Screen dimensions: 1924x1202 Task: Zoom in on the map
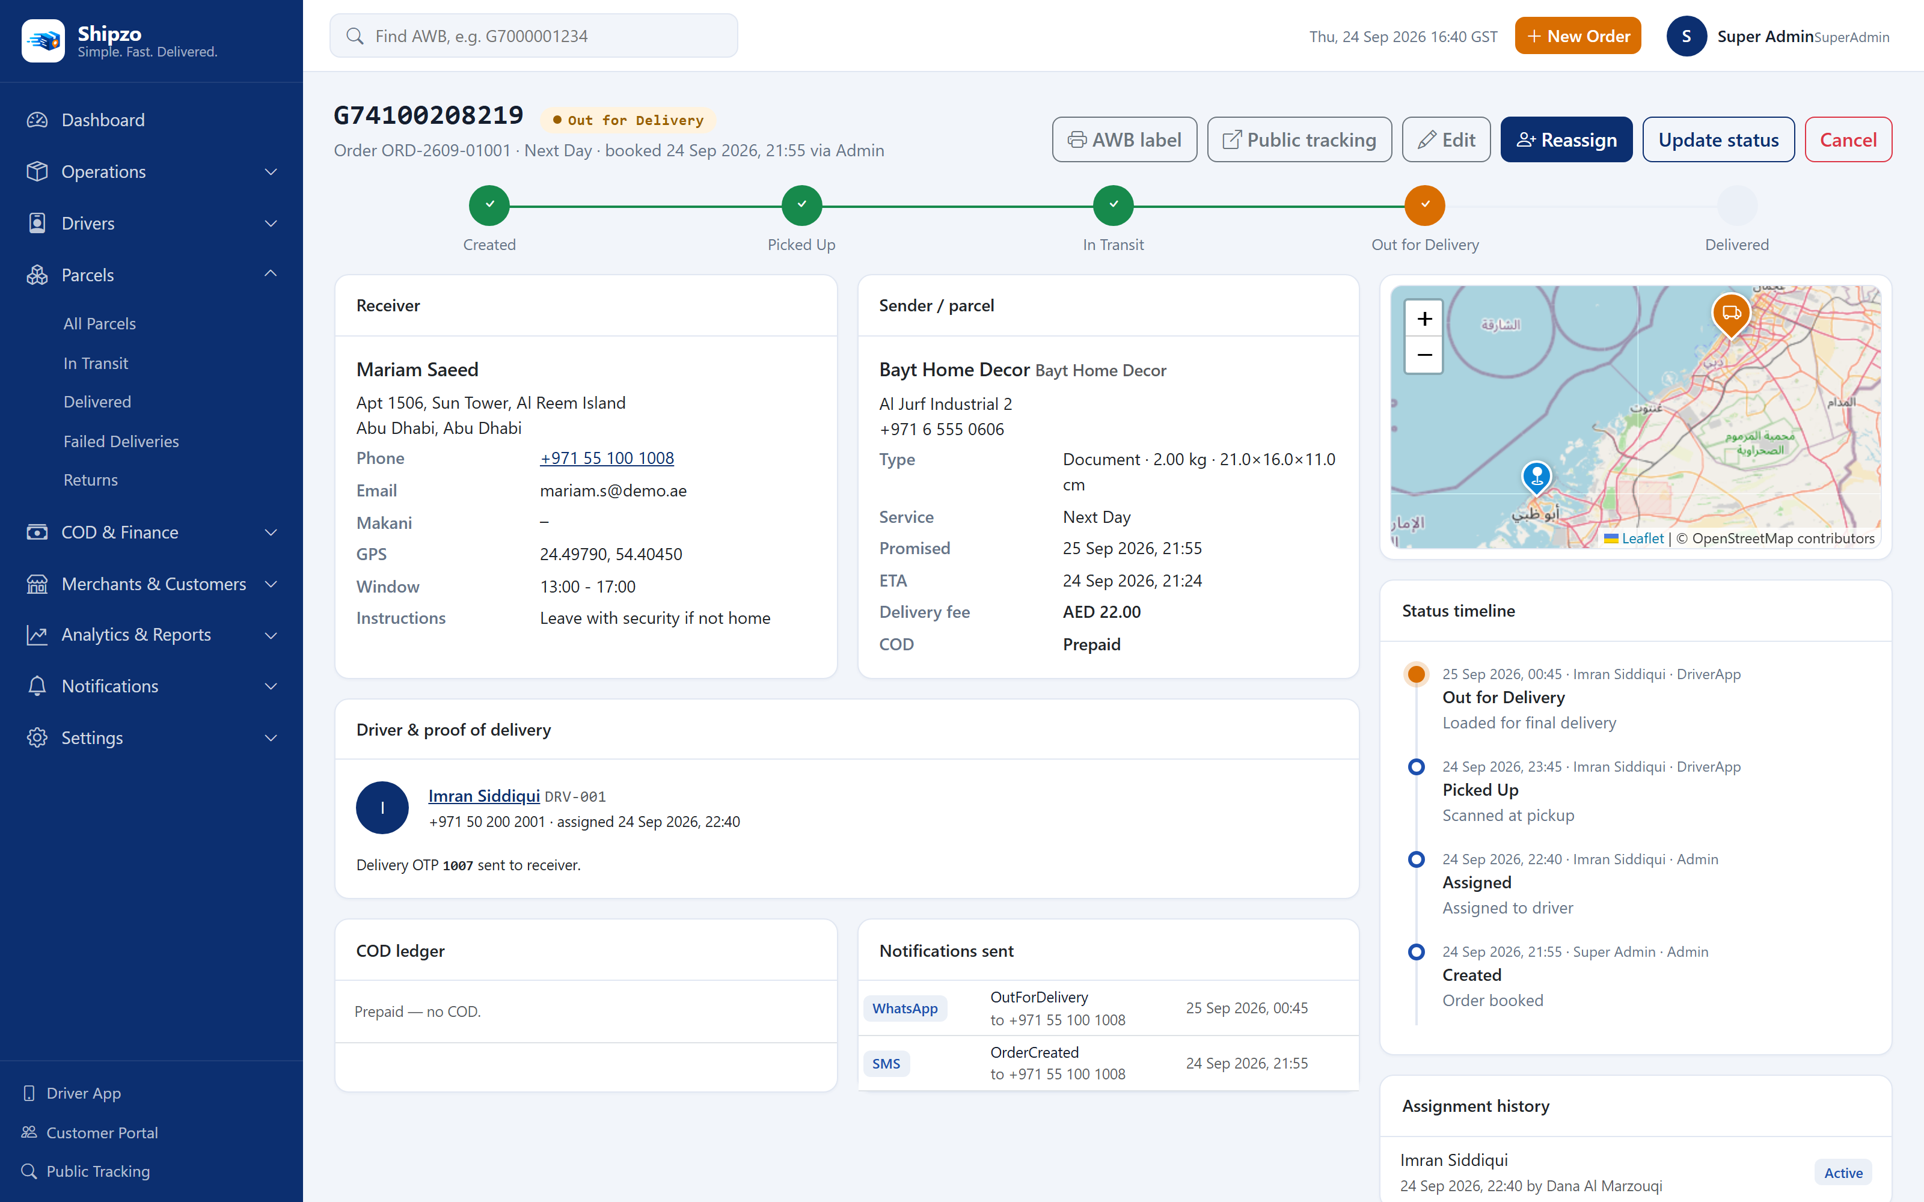click(1423, 319)
